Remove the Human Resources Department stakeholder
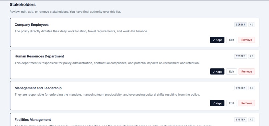269x126 pixels. pyautogui.click(x=247, y=71)
